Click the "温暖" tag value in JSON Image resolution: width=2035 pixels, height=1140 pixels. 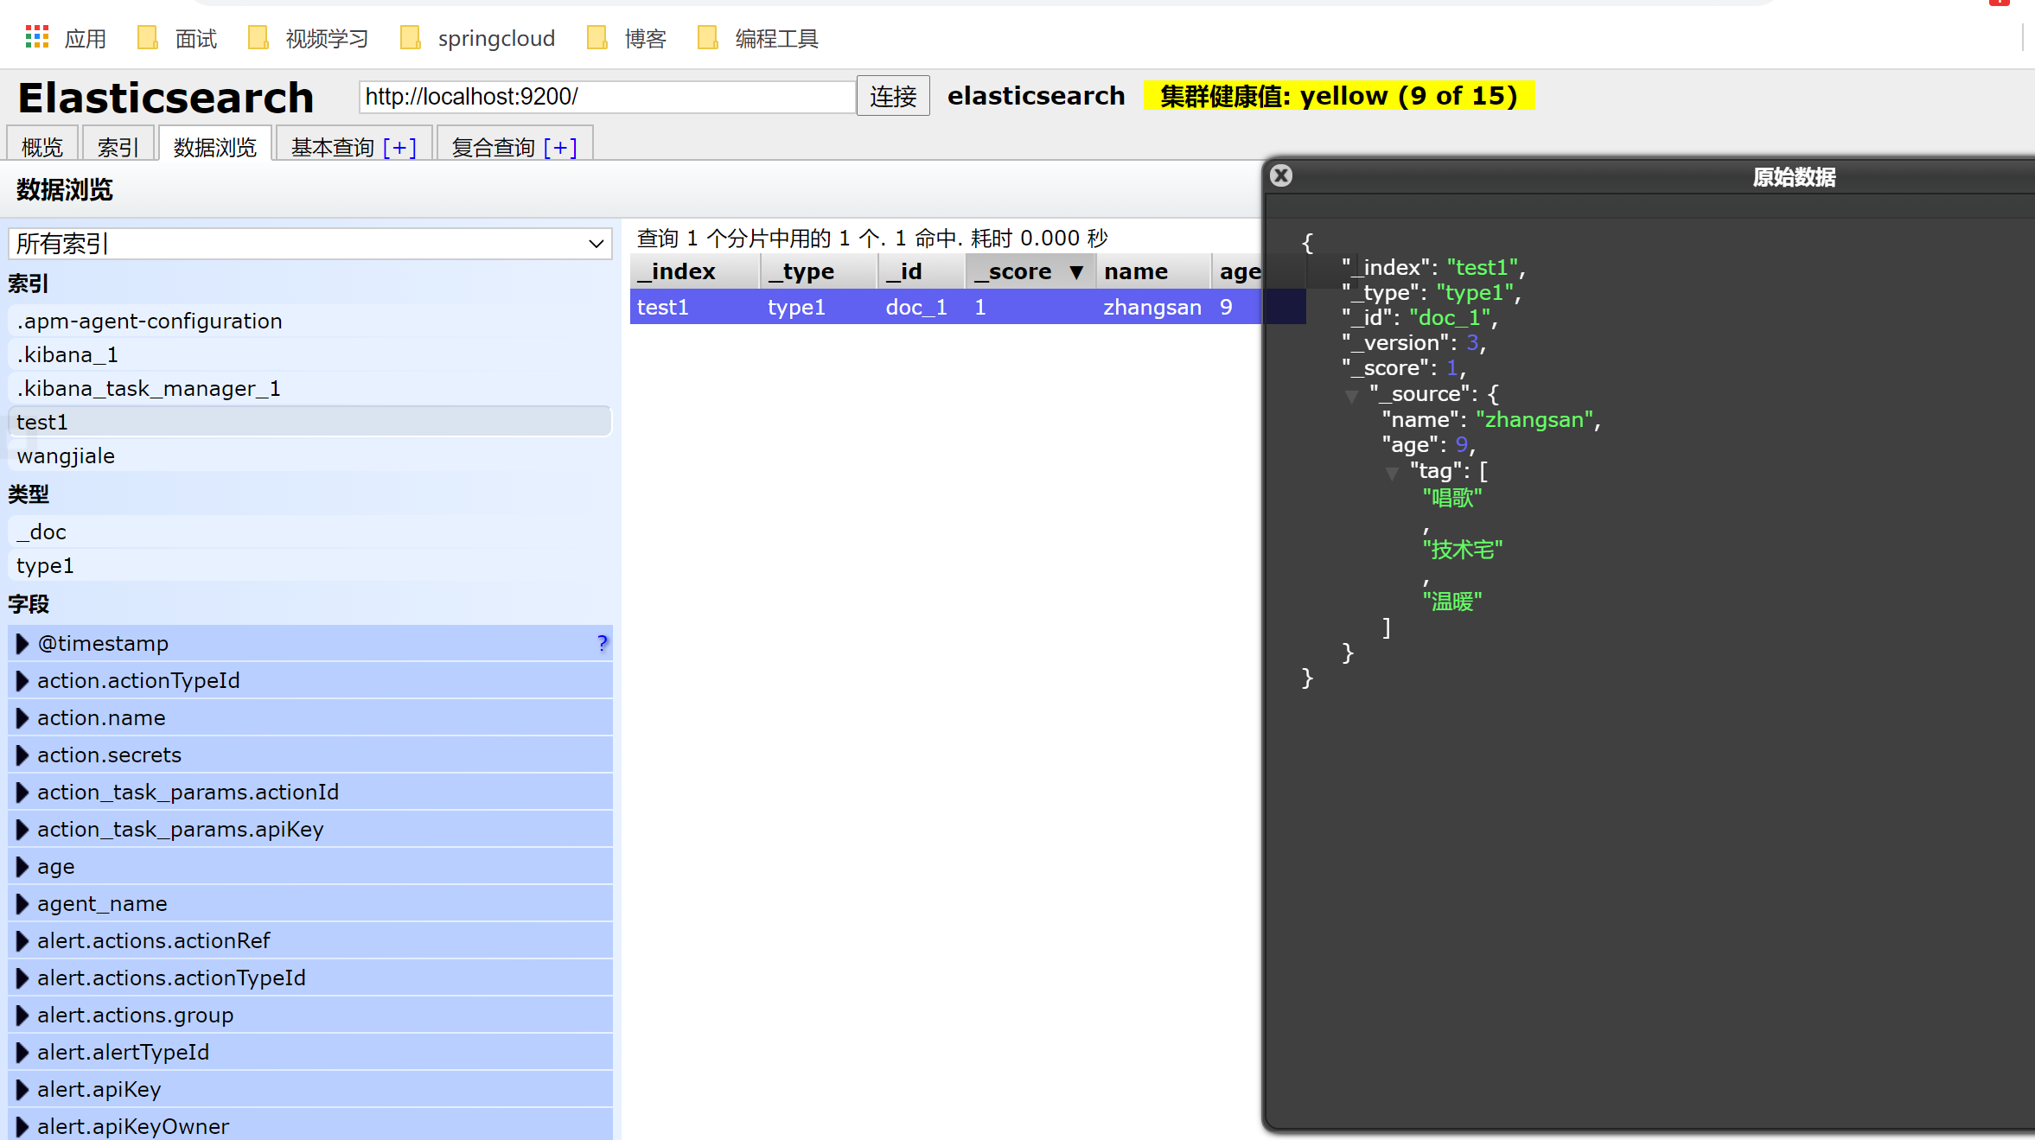[x=1452, y=602]
